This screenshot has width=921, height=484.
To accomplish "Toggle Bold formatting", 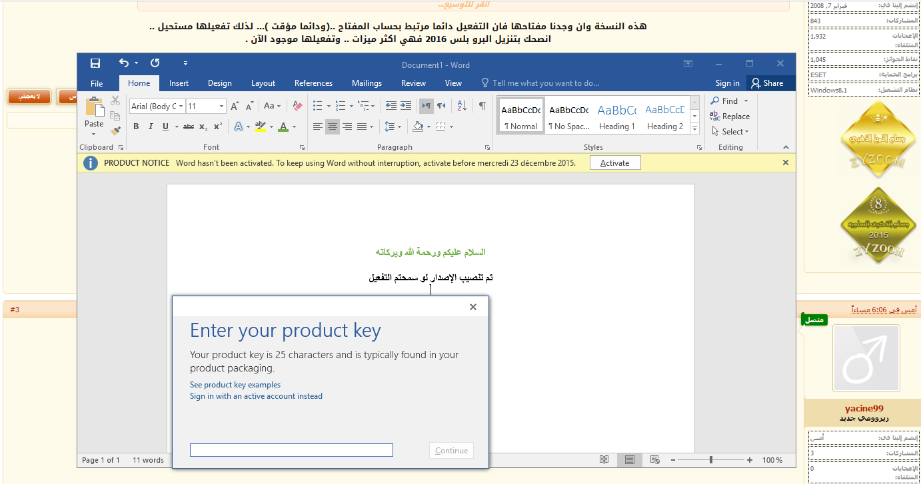I will [136, 126].
